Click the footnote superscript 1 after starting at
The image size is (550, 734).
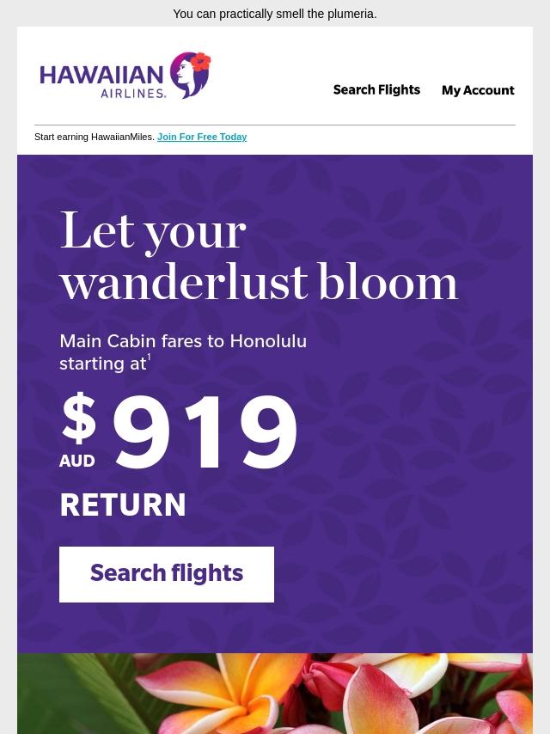pyautogui.click(x=149, y=358)
